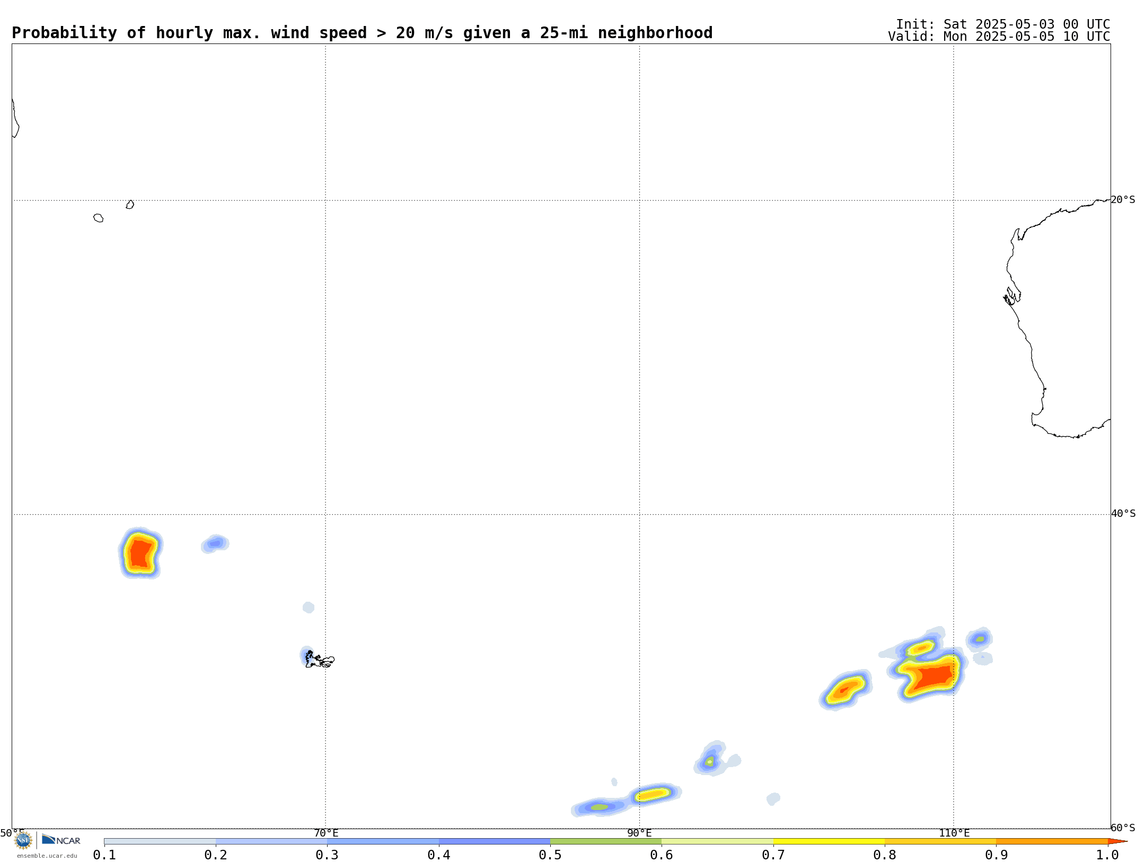
Task: Click the 0.5 colorbar tick label
Action: click(x=550, y=855)
